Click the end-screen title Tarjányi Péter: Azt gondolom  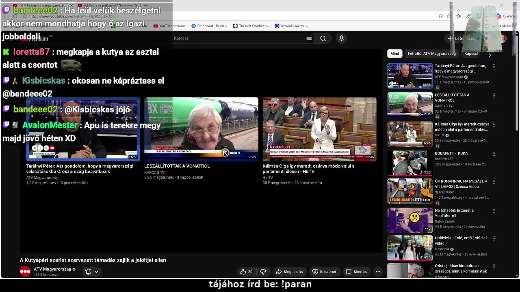point(80,169)
